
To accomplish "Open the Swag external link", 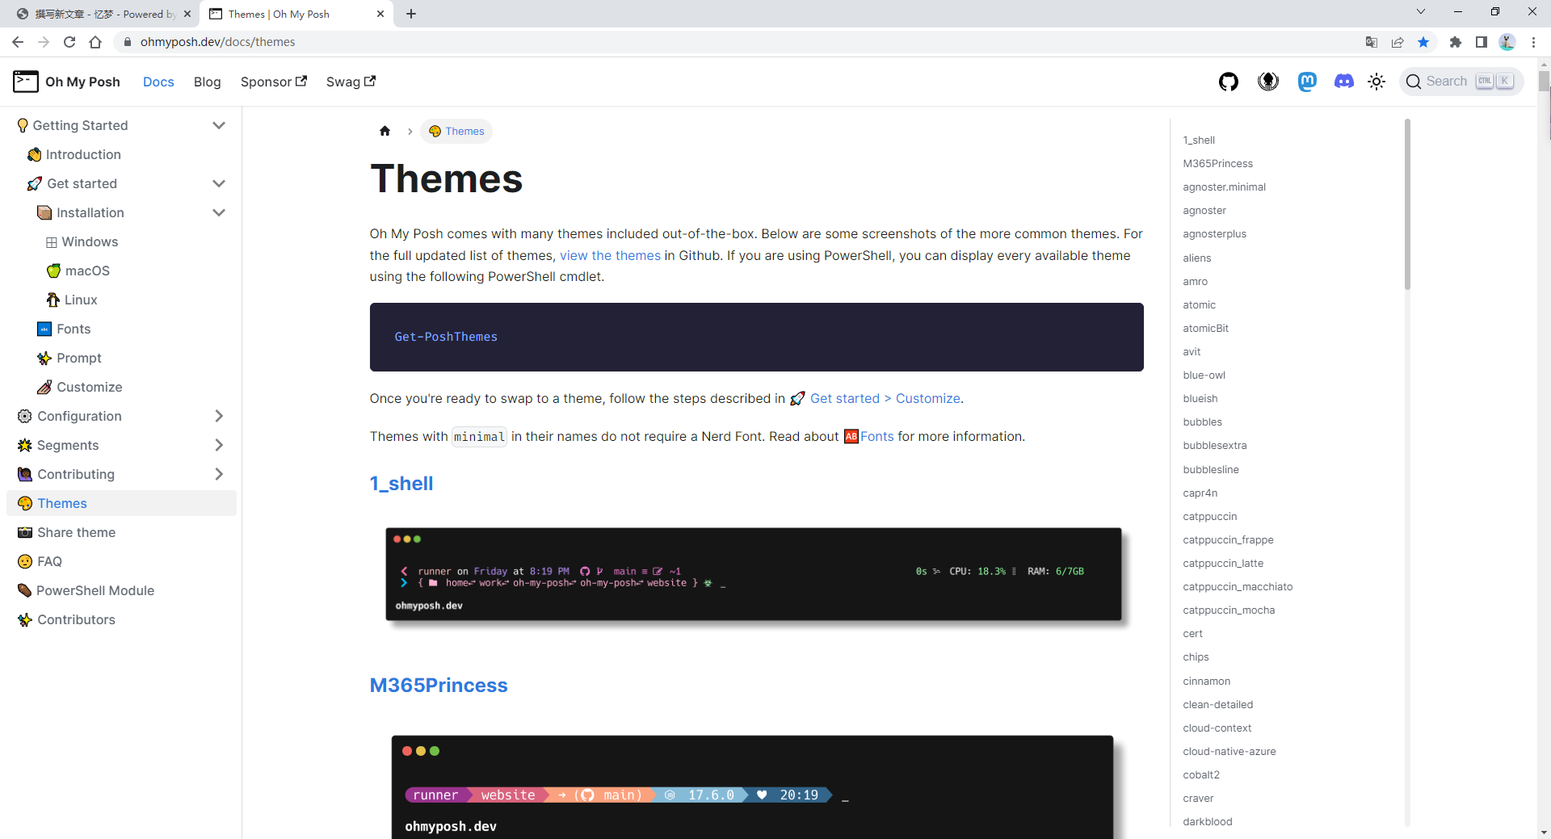I will [x=351, y=82].
